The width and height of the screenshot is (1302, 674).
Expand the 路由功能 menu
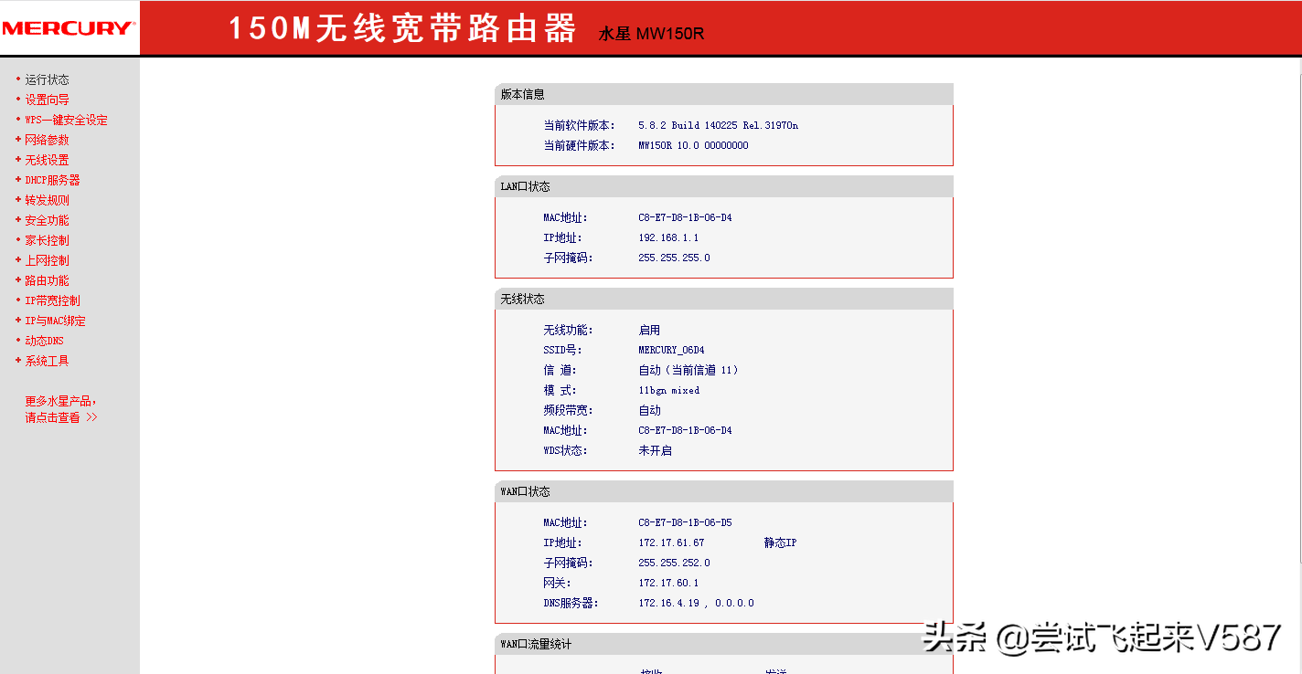pyautogui.click(x=47, y=280)
